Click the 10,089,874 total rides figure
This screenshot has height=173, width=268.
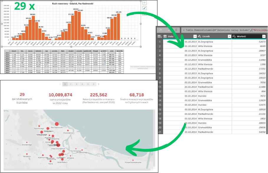click(60, 95)
